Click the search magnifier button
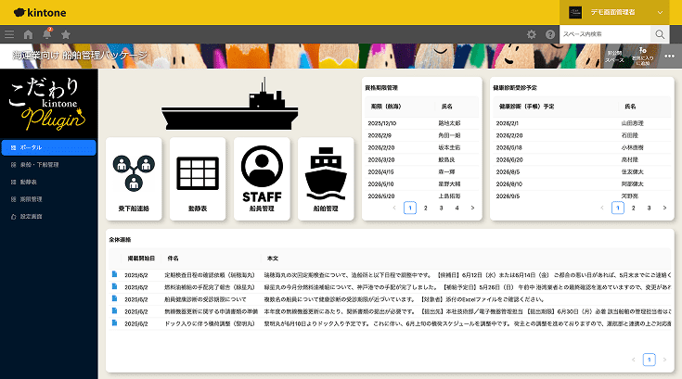Image resolution: width=682 pixels, height=379 pixels. click(x=660, y=34)
